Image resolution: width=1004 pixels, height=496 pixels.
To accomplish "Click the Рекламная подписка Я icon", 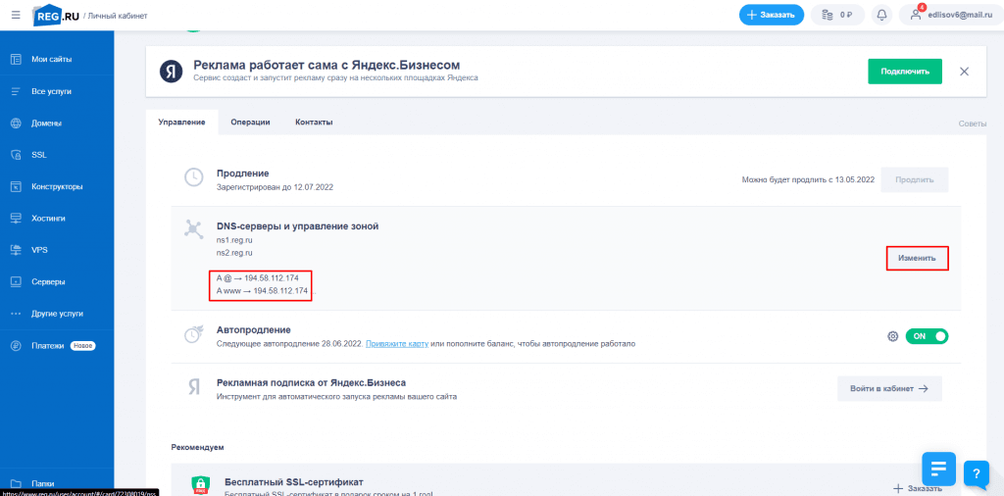I will pos(194,386).
